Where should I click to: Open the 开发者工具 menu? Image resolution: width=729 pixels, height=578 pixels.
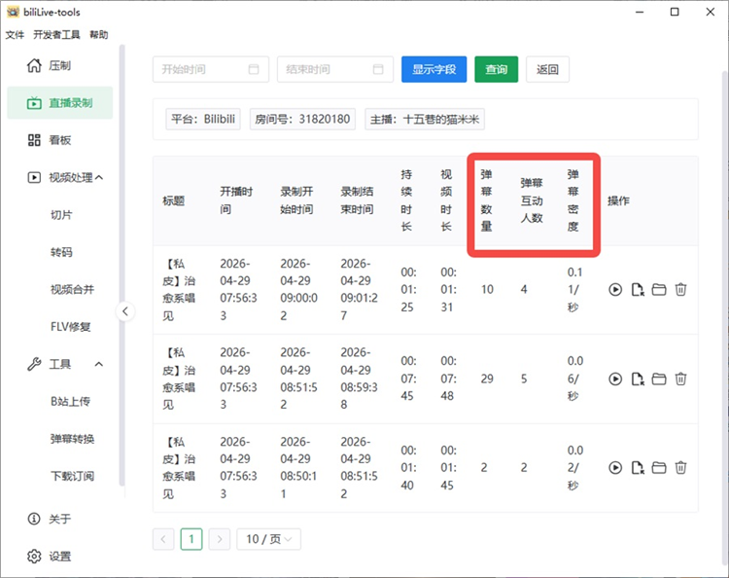(56, 35)
